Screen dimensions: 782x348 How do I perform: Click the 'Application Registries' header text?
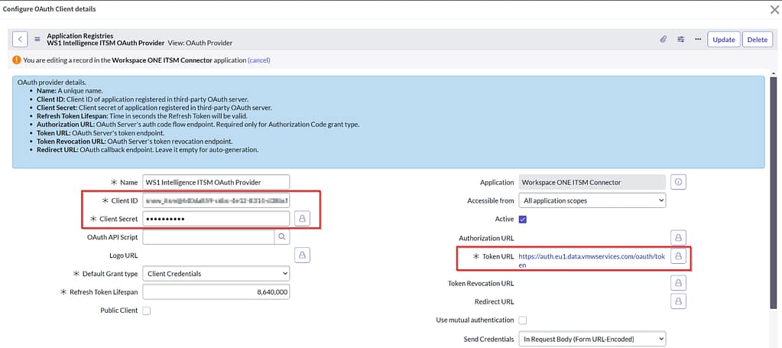pyautogui.click(x=79, y=36)
